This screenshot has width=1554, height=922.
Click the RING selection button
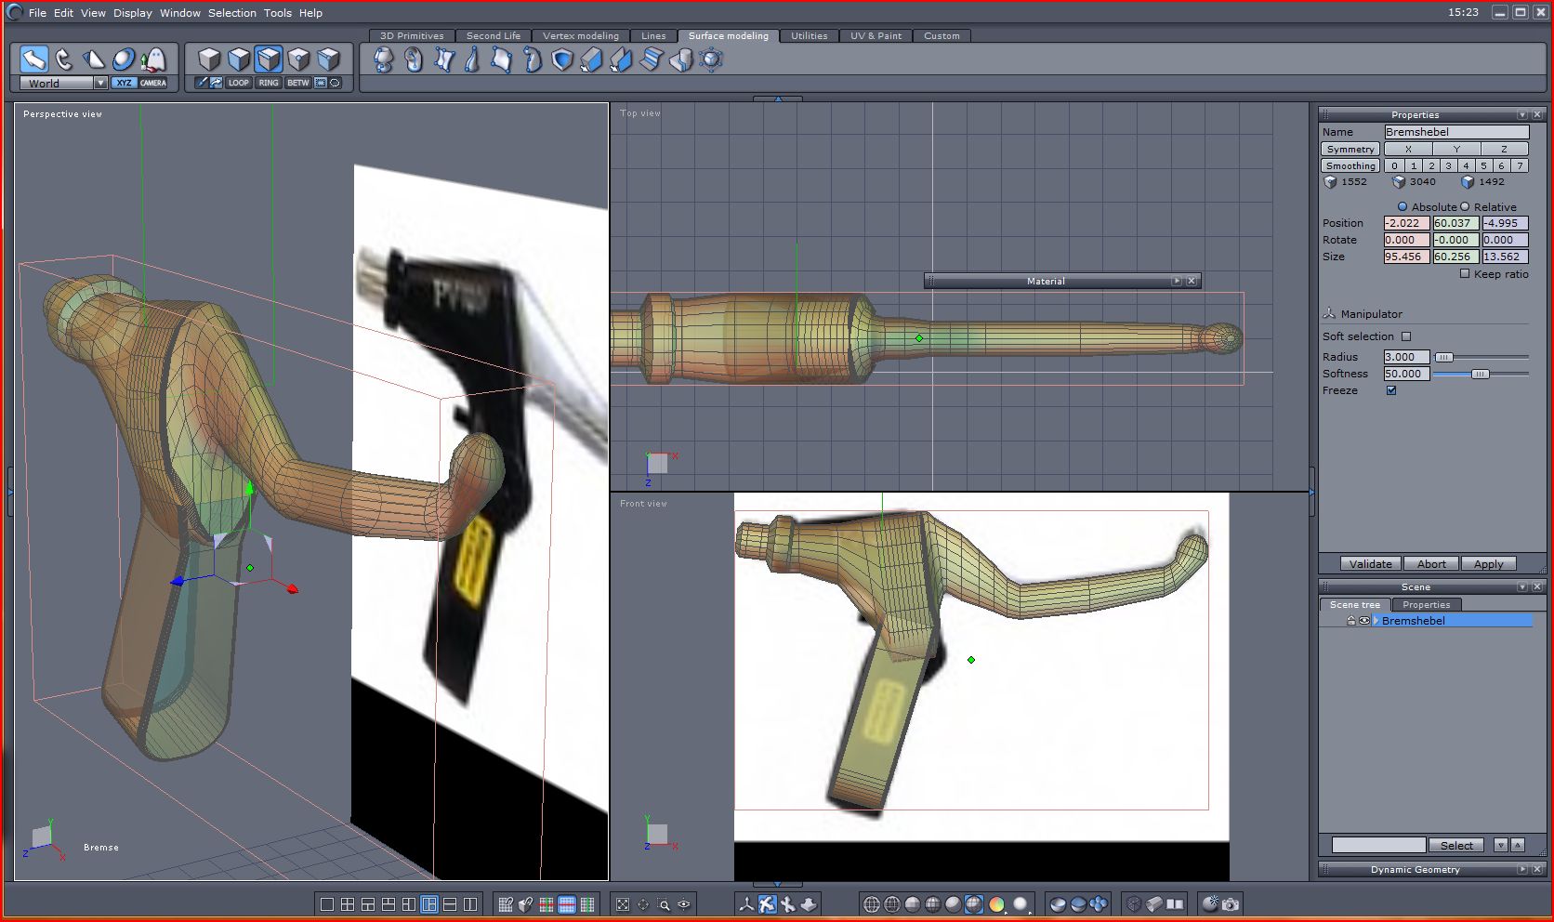269,83
